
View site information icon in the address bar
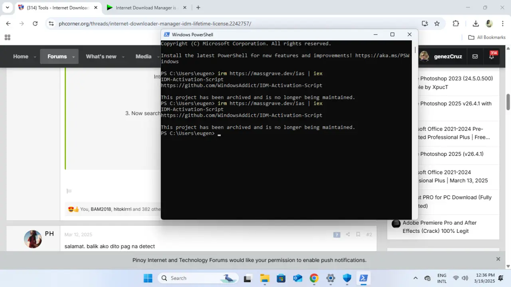pyautogui.click(x=51, y=24)
